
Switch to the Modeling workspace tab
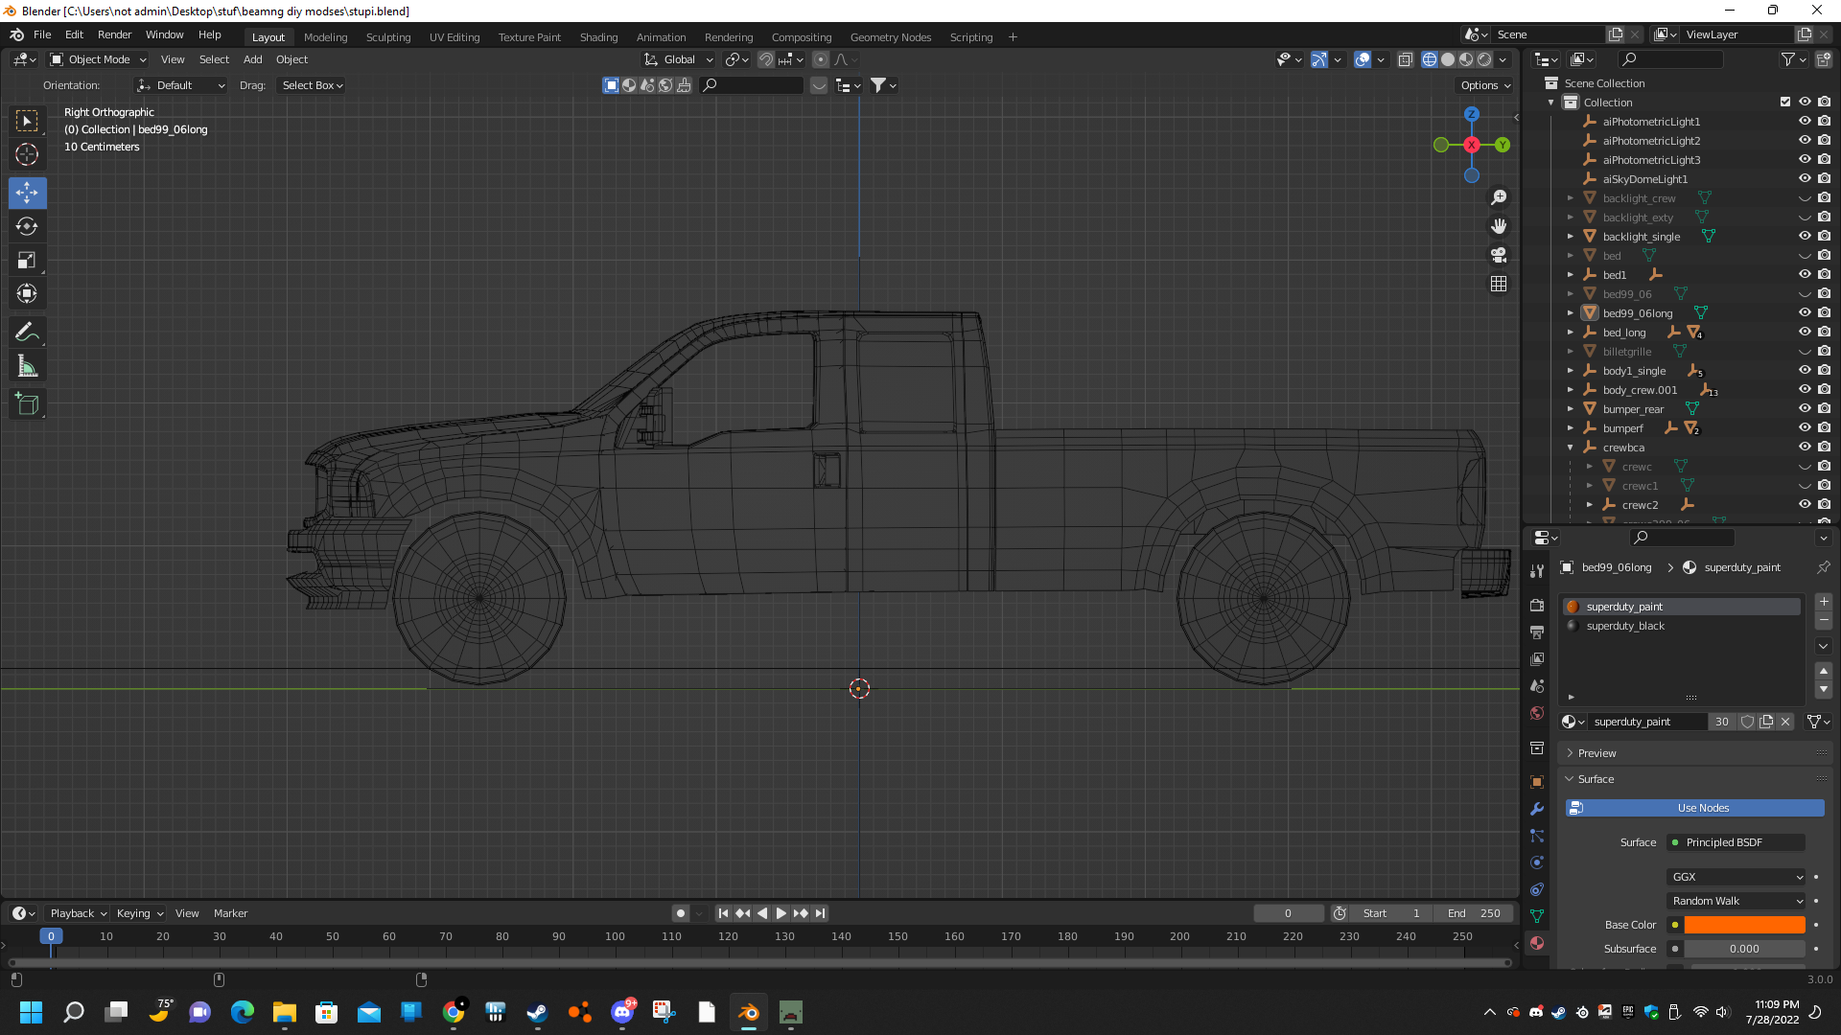point(325,37)
